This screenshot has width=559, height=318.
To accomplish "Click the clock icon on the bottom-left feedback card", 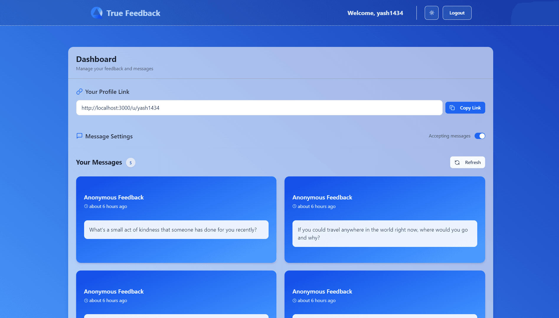I will pos(86,300).
